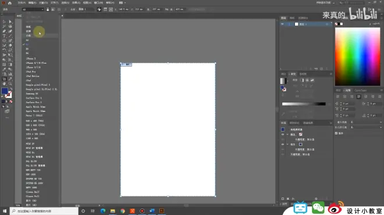Switch to the Layers panel tab
Viewport: 384px width, 215px height.
coord(283,18)
